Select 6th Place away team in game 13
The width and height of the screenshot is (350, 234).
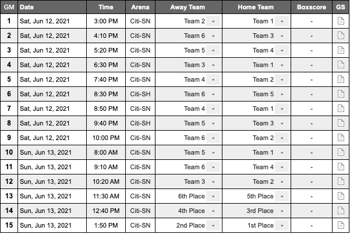coord(191,196)
